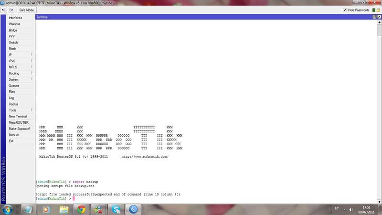
Task: Click Exit in the sidebar
Action: 11,141
